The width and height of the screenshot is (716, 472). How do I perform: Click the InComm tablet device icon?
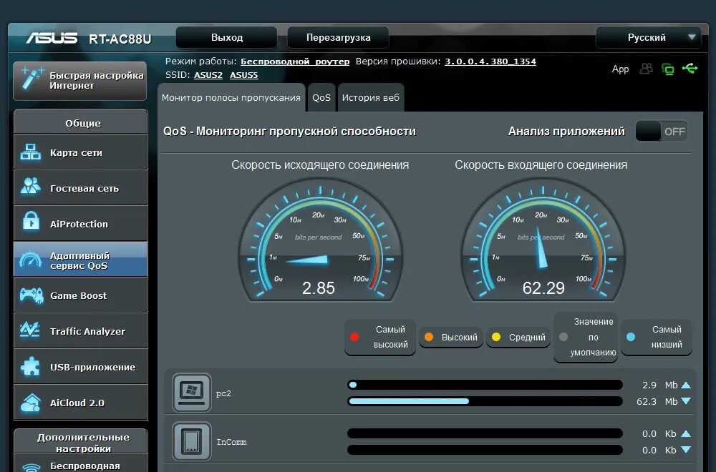click(x=192, y=441)
